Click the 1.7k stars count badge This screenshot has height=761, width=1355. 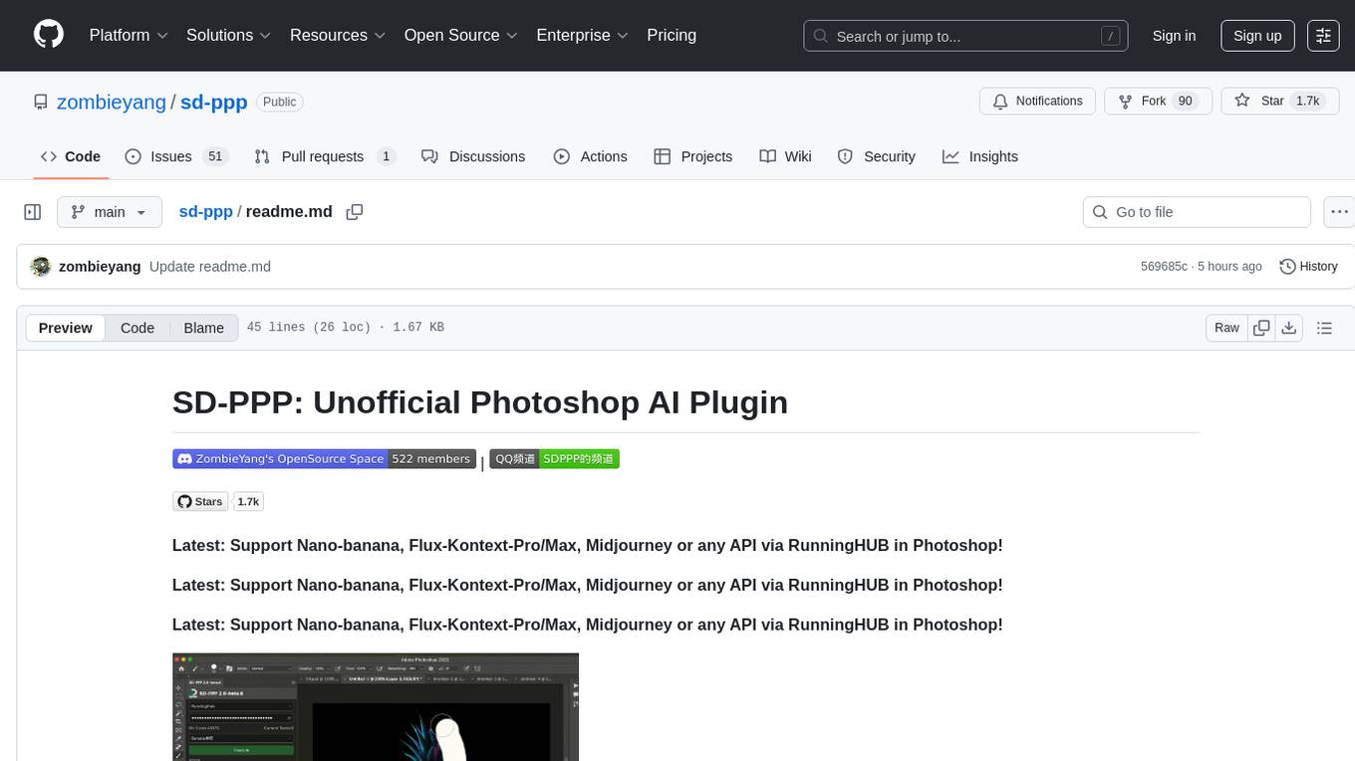tap(248, 502)
